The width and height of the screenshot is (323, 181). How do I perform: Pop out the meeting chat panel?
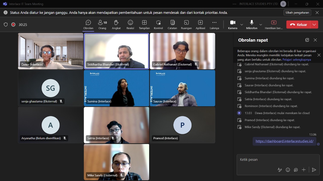(307, 40)
